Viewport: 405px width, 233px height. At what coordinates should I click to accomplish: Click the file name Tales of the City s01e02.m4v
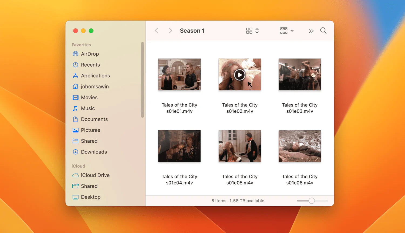pos(240,108)
